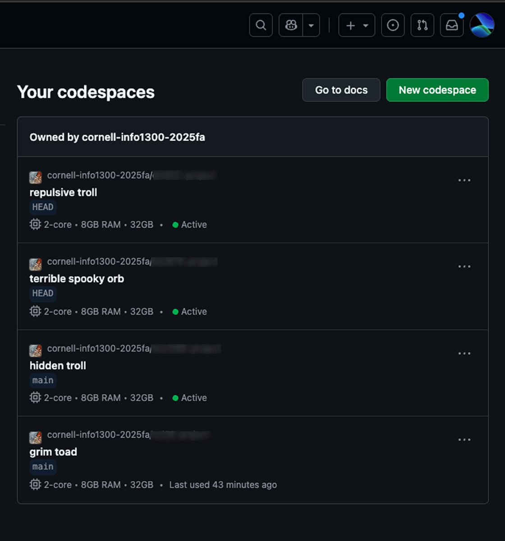
Task: Click the machine chip icon for hidden troll
Action: [35, 397]
